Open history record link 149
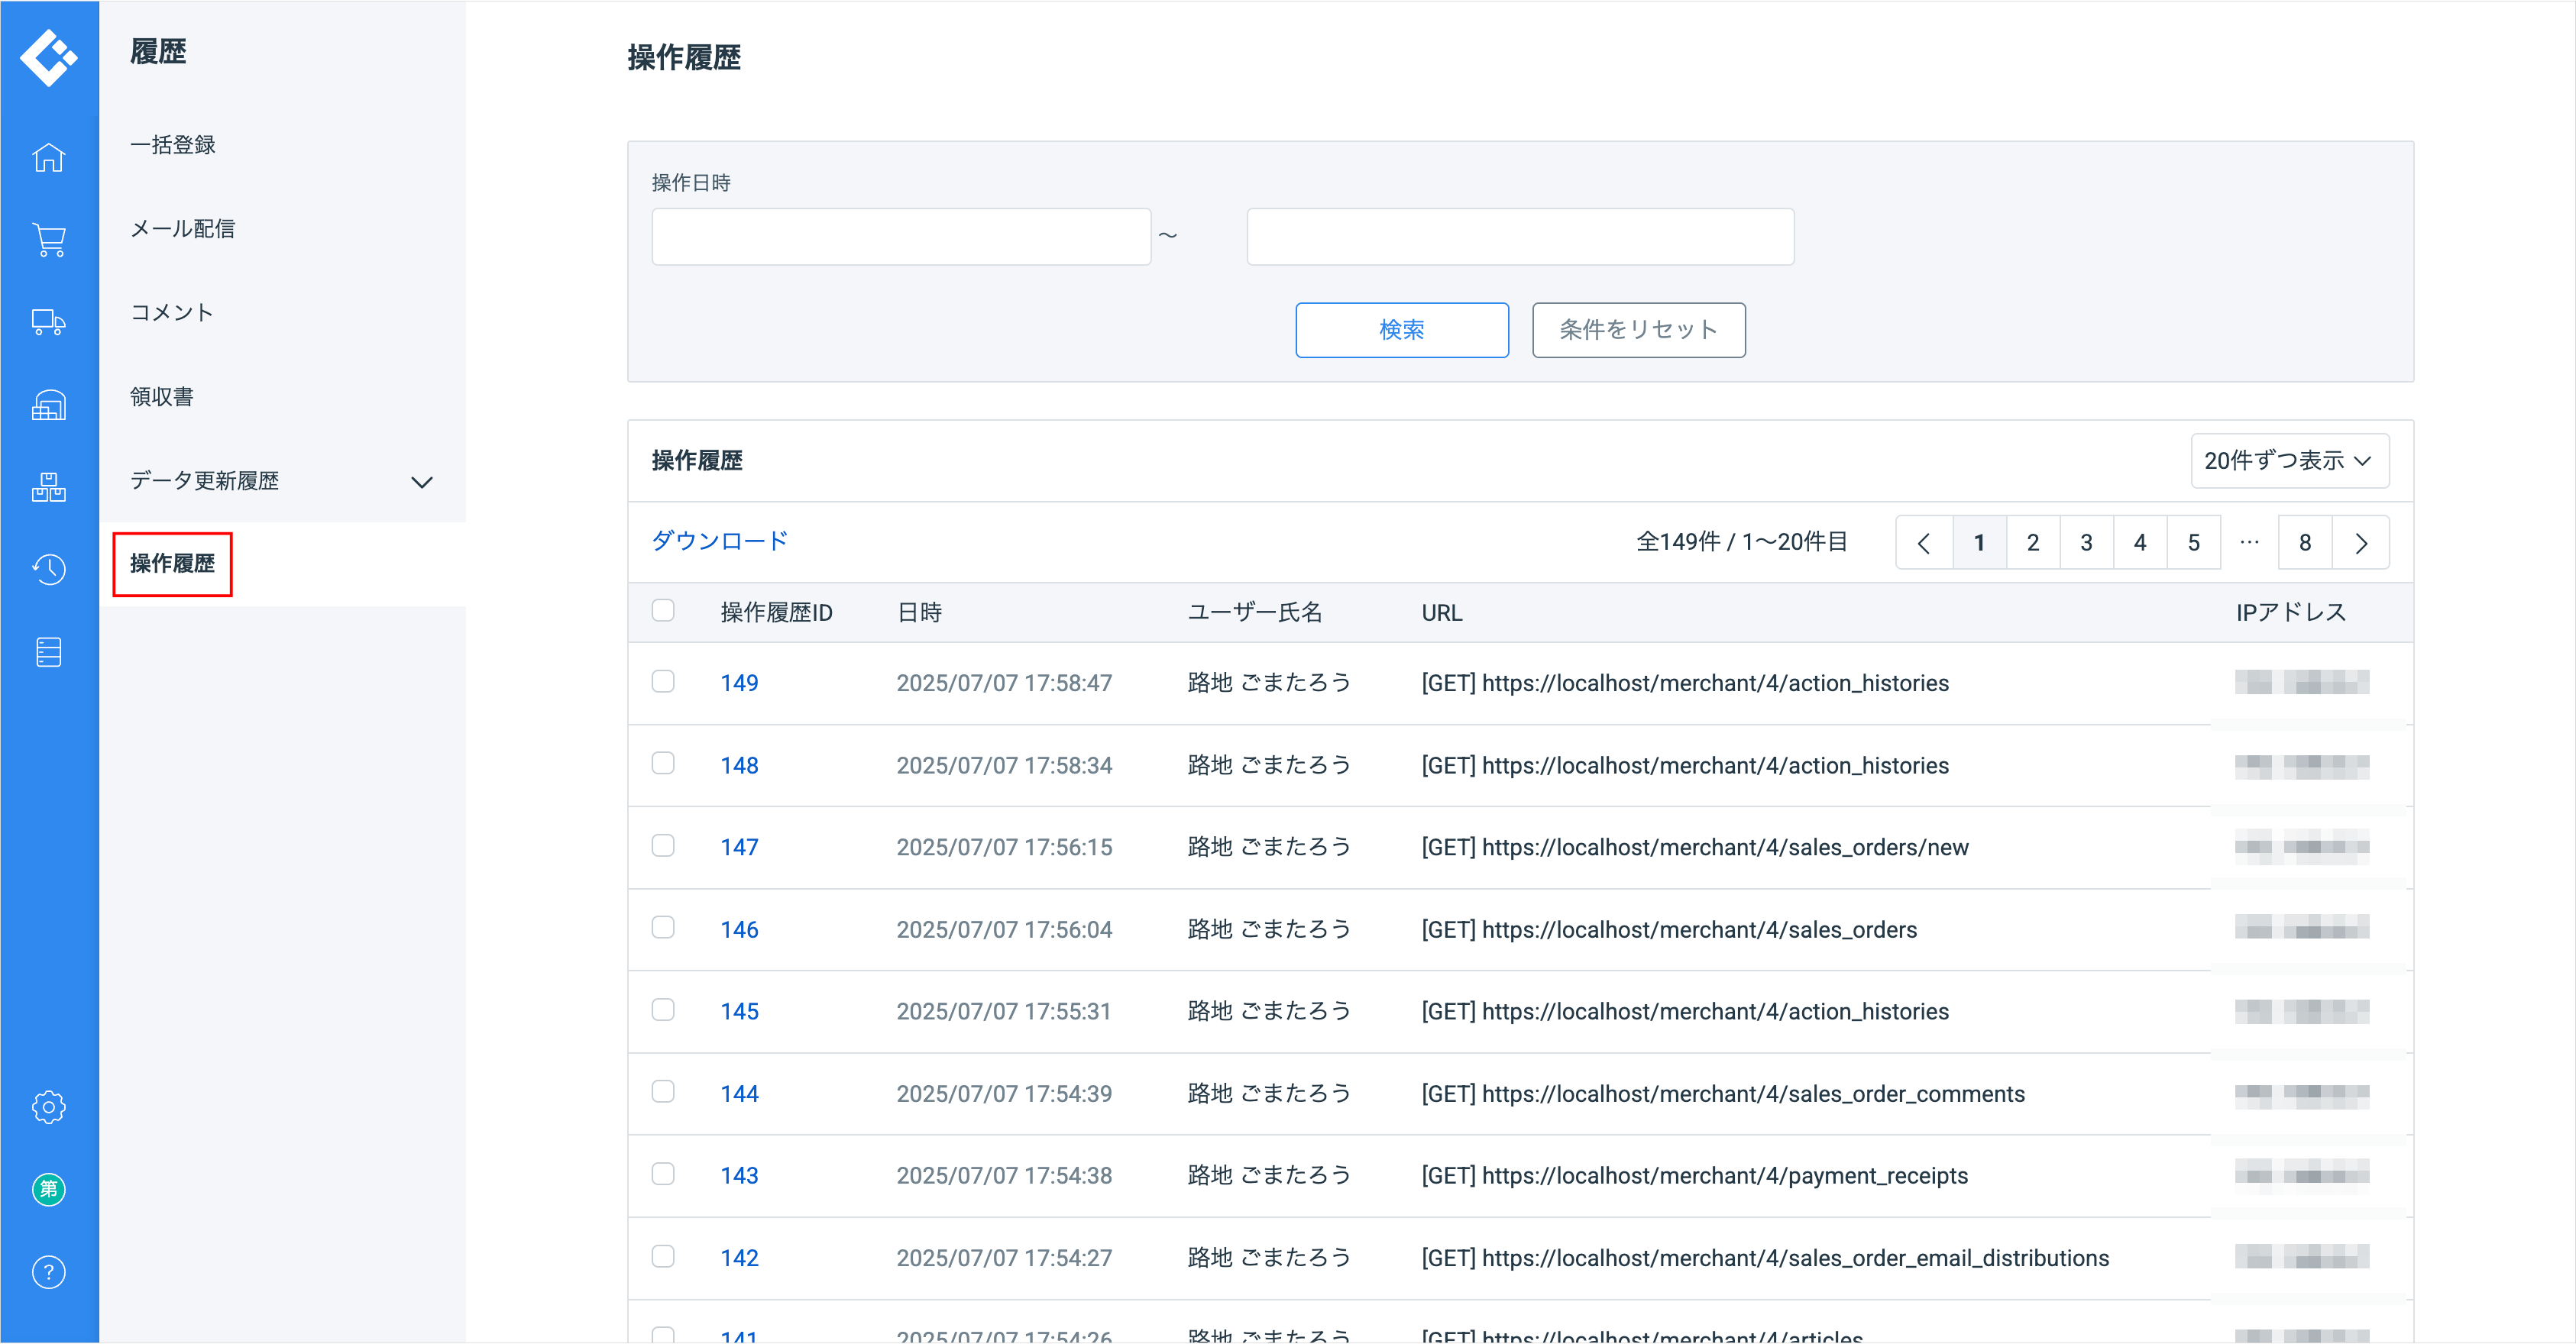The image size is (2576, 1344). pyautogui.click(x=740, y=683)
